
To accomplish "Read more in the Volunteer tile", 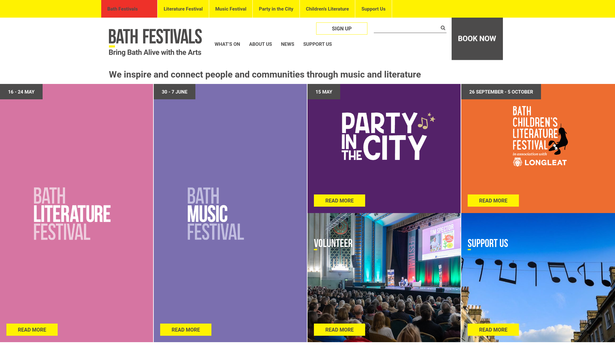I will click(x=340, y=330).
